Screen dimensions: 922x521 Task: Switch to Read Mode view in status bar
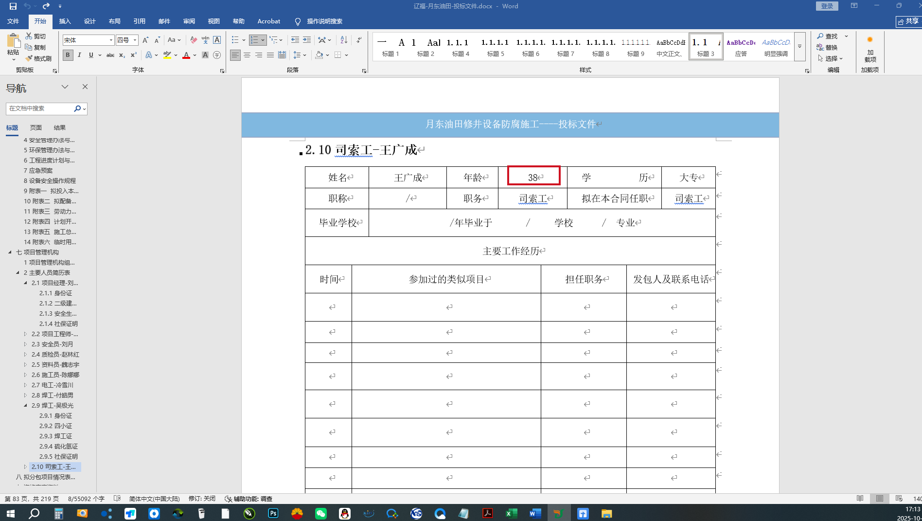point(860,499)
